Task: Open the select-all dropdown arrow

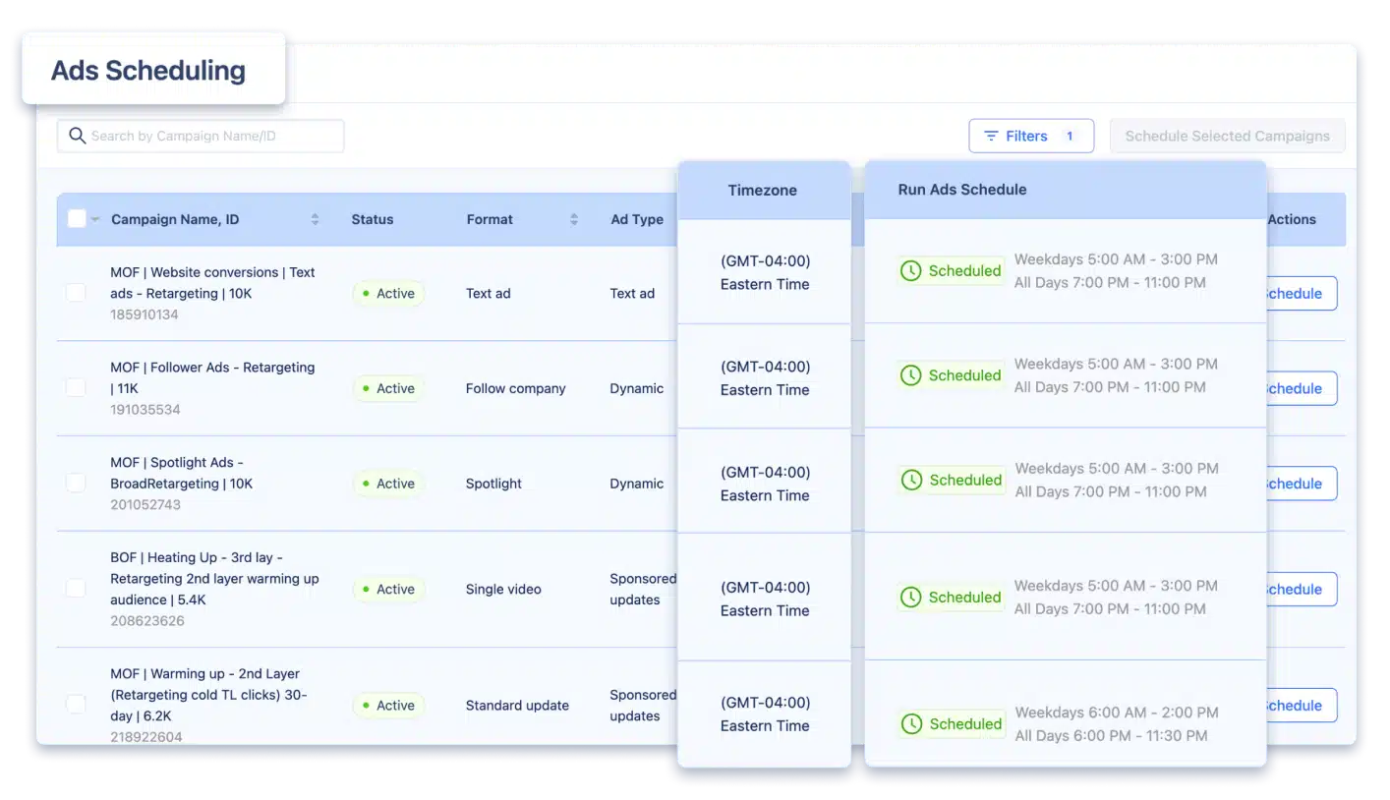Action: [x=95, y=220]
